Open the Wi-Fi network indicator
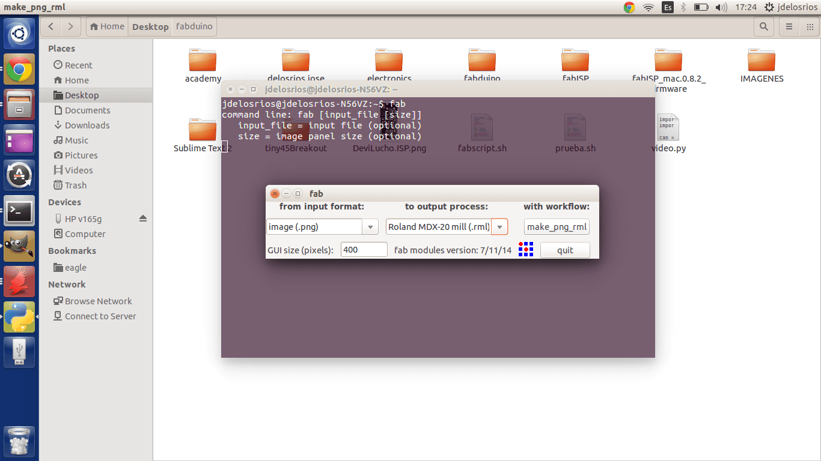This screenshot has width=821, height=461. tap(649, 7)
